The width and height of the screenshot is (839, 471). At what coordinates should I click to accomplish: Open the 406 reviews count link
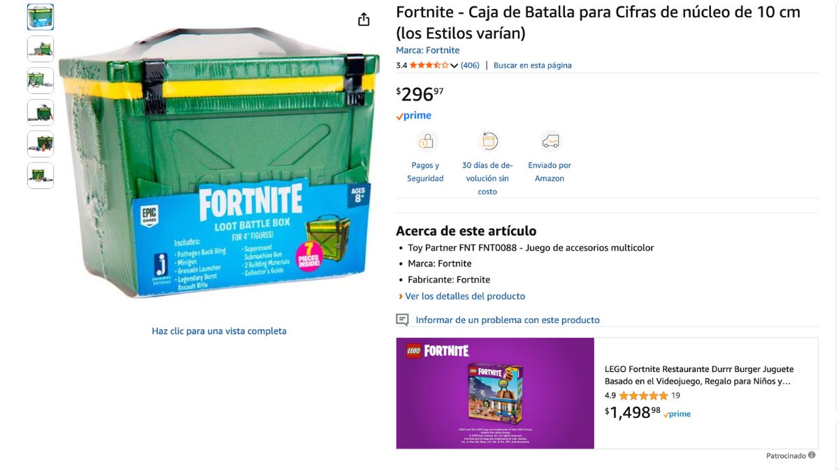470,65
